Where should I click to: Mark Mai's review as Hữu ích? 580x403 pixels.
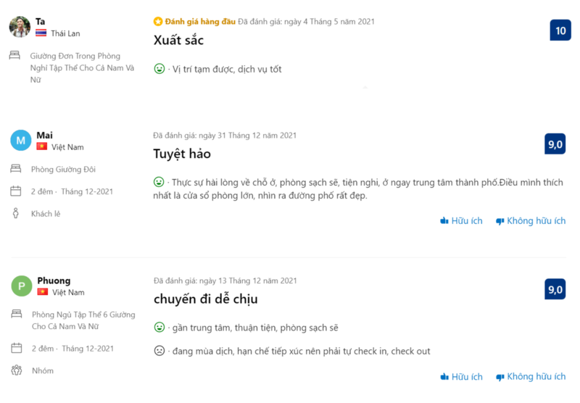(461, 221)
